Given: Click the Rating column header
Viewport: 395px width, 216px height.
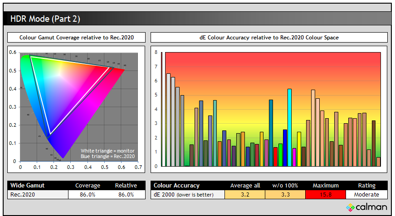Looking at the screenshot, I should tap(366, 185).
